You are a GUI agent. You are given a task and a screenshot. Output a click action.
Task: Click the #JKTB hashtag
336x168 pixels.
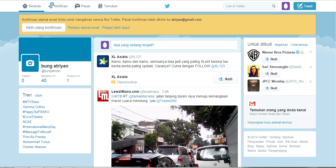coord(117,96)
